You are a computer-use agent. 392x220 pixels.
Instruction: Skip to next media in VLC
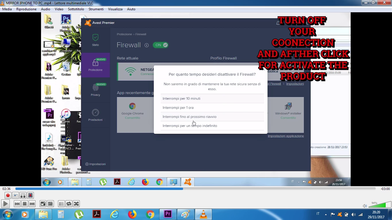(x=32, y=204)
